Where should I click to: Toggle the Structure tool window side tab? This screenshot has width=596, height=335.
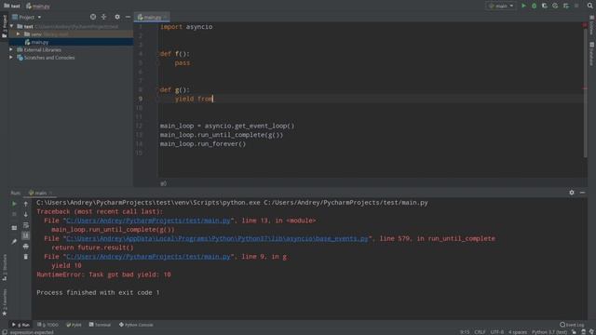[4, 267]
